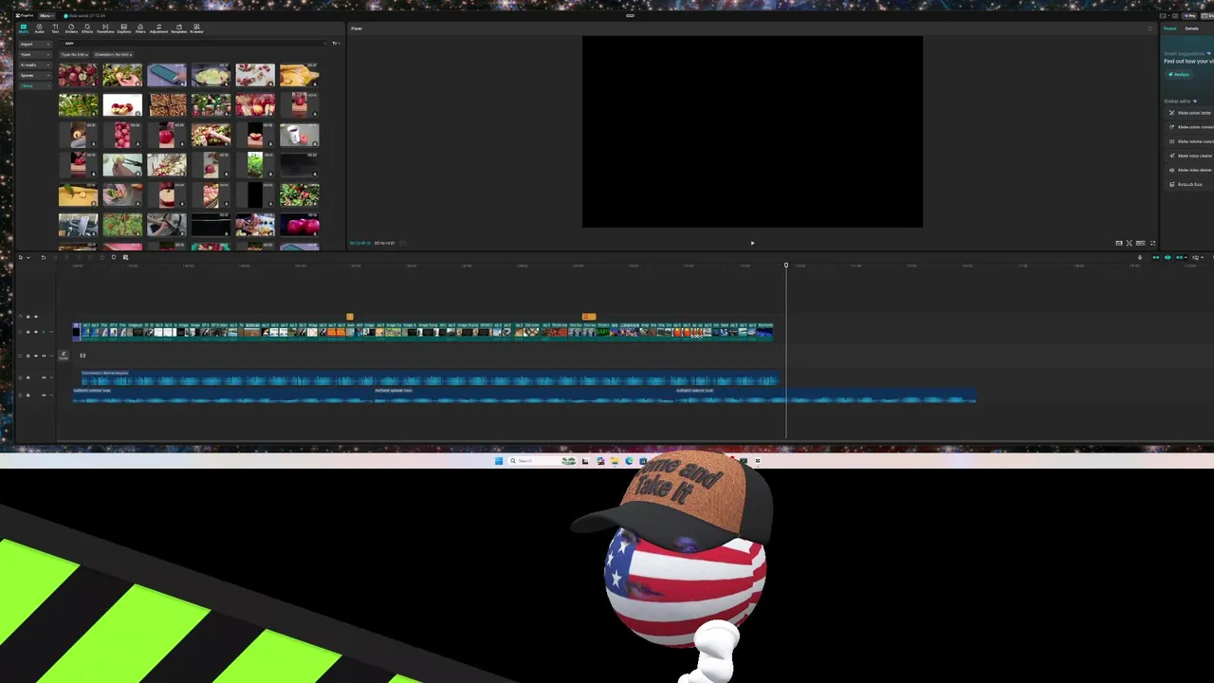1214x683 pixels.
Task: Click the play button under the player
Action: (x=753, y=243)
